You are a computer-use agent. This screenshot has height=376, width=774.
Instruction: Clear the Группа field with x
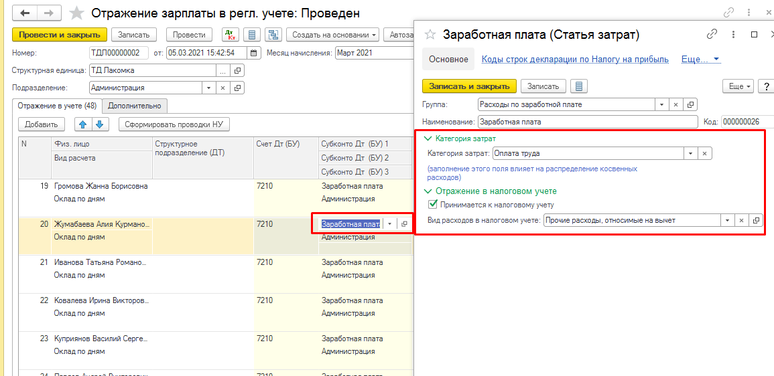click(675, 104)
